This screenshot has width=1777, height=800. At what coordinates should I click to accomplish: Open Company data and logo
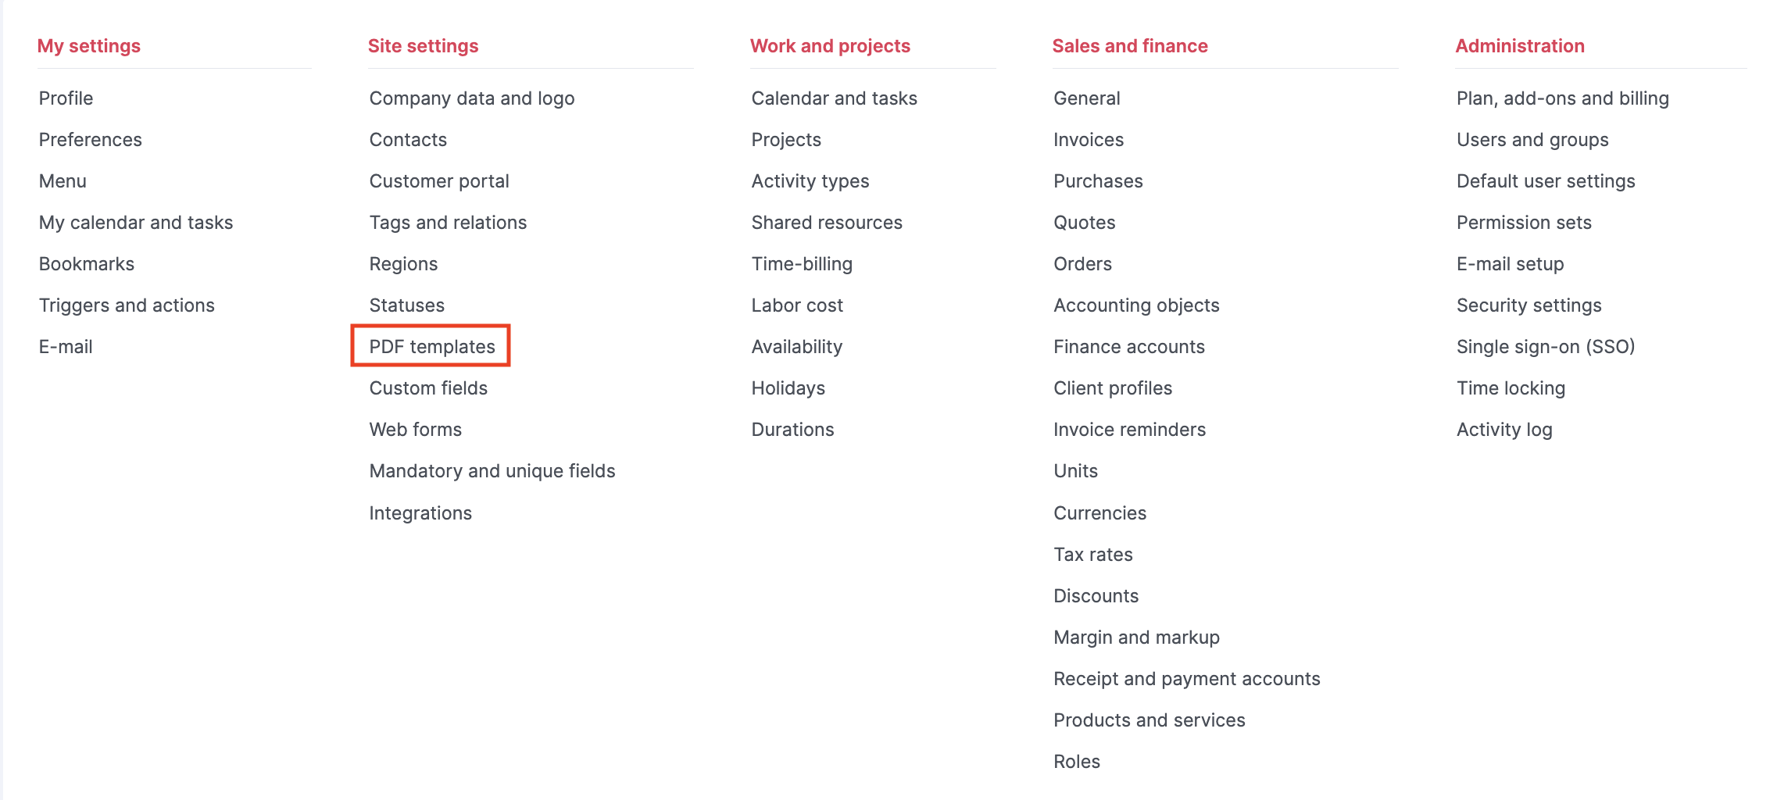coord(471,98)
